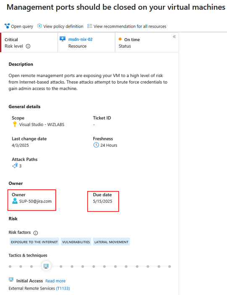The height and width of the screenshot is (295, 227).
Task: Click the first tactics timeline dot
Action: [x=10, y=267]
